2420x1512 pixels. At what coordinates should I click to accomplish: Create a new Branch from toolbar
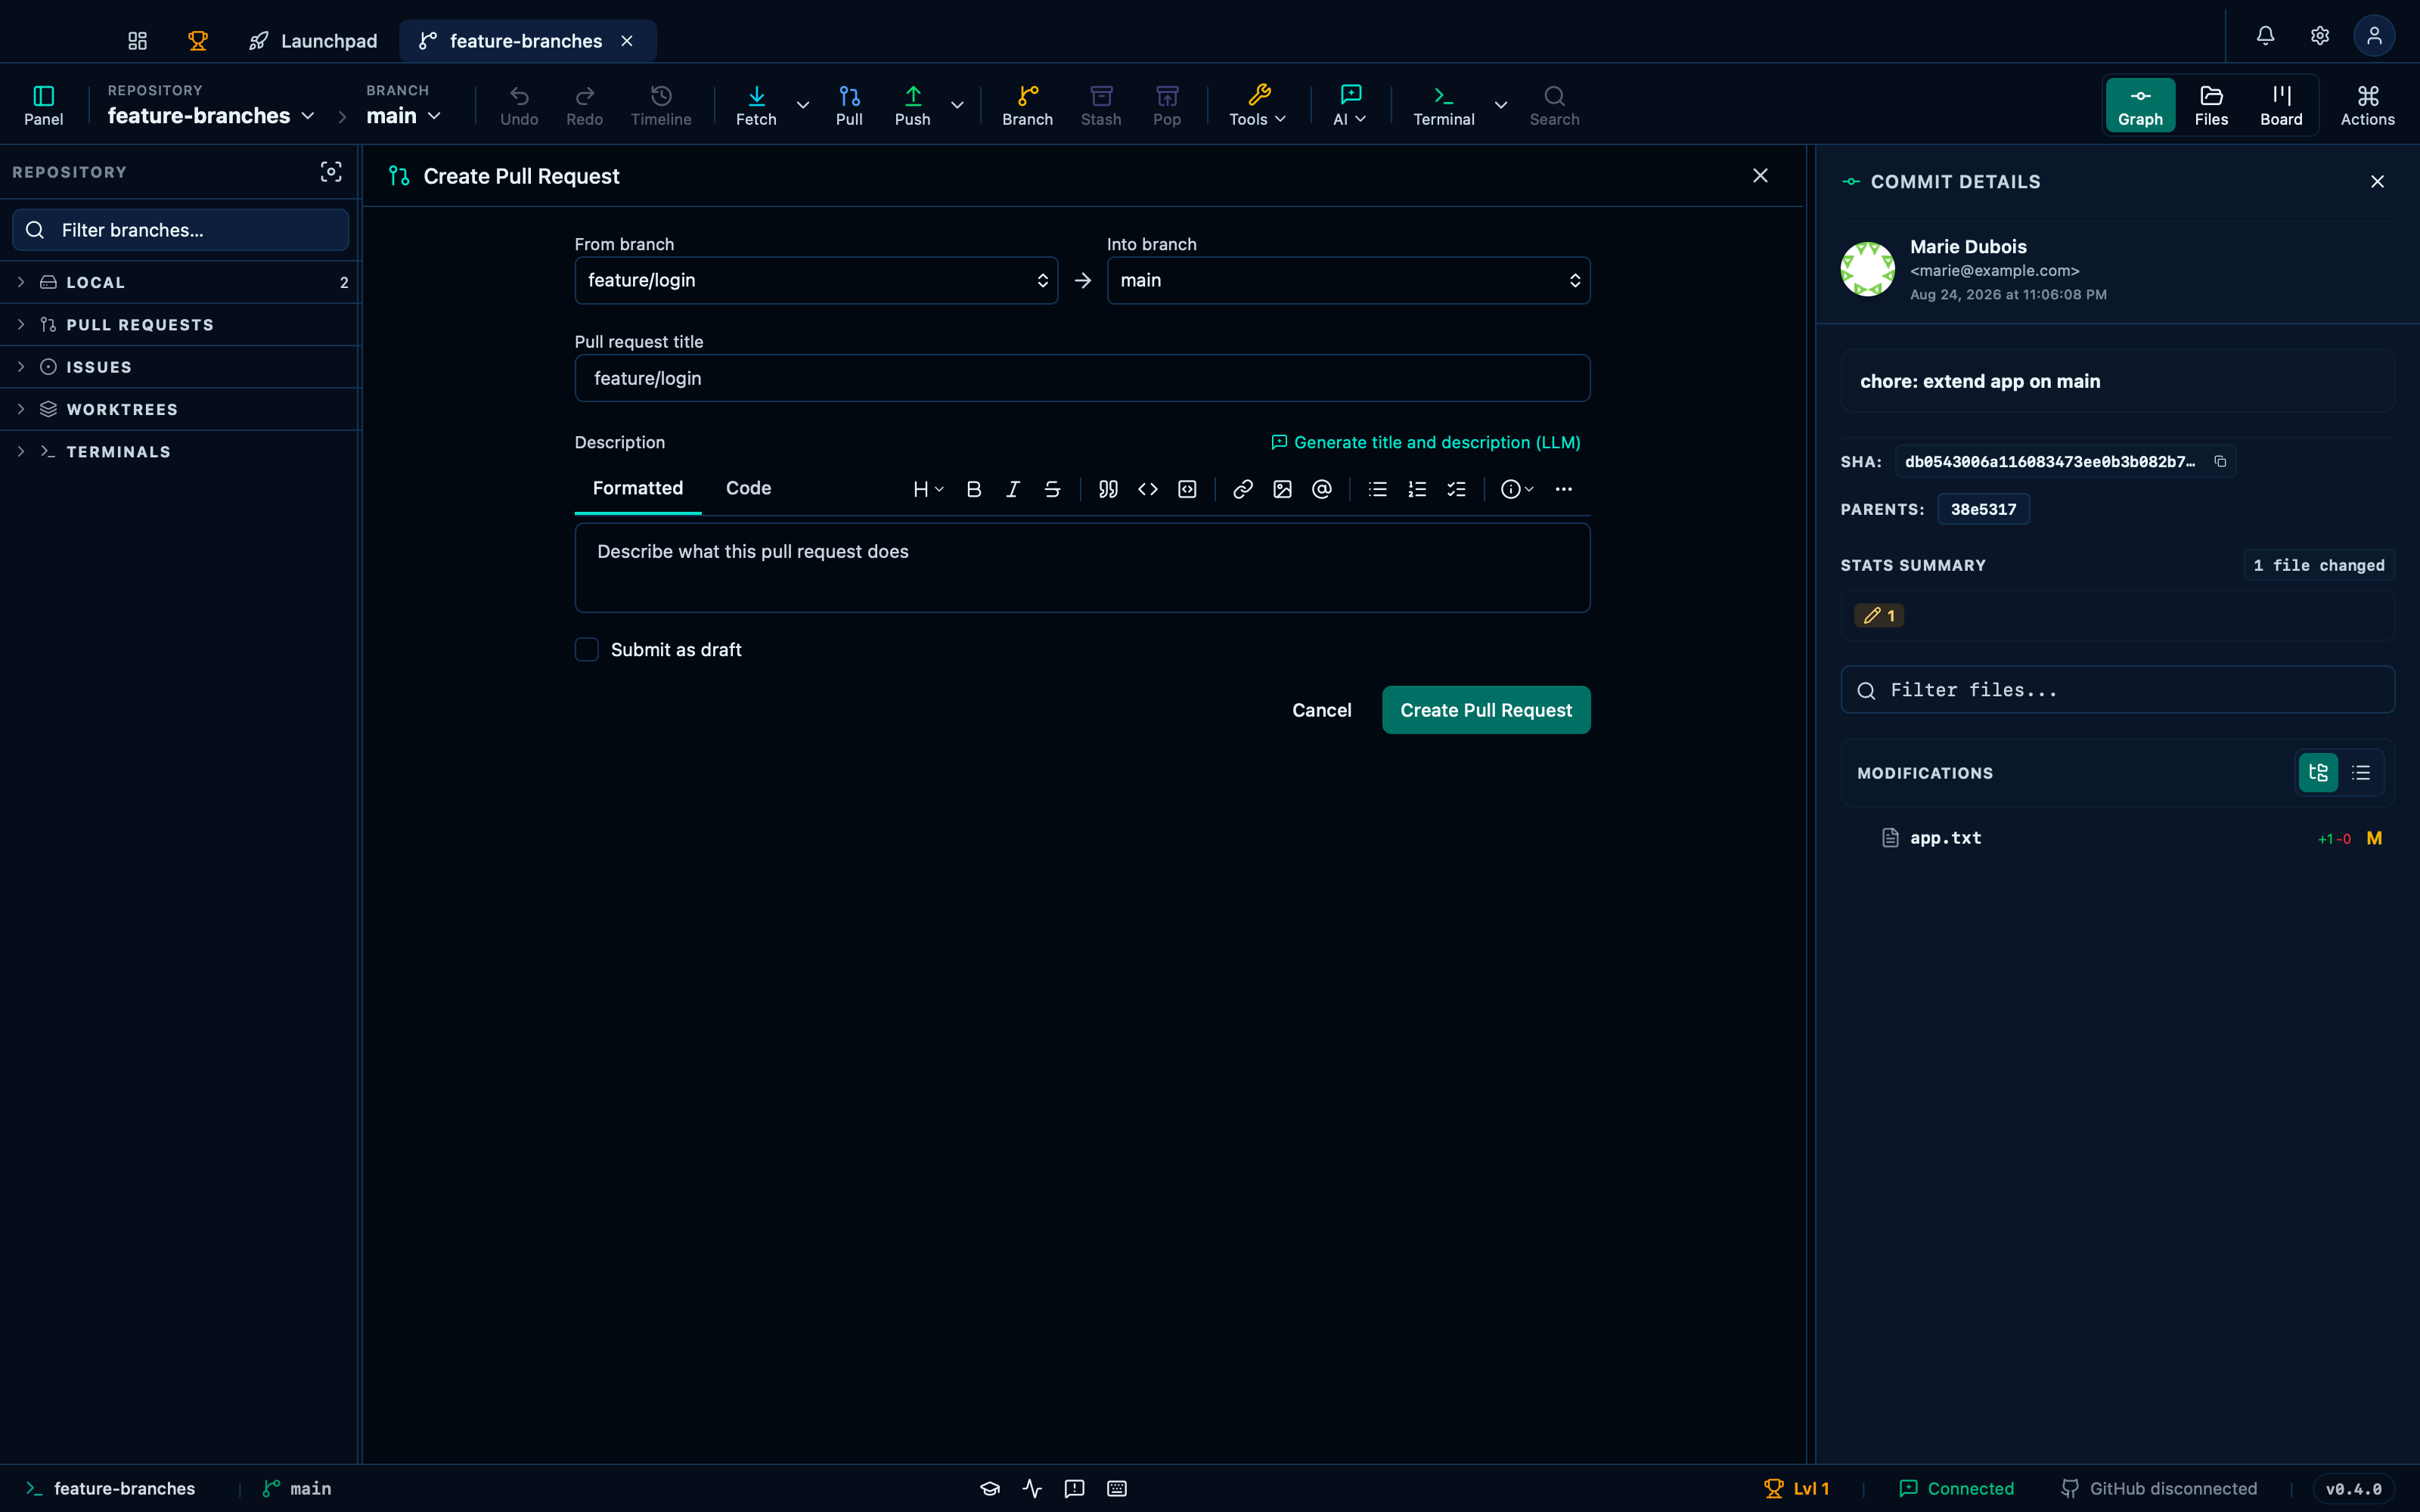(x=1027, y=105)
